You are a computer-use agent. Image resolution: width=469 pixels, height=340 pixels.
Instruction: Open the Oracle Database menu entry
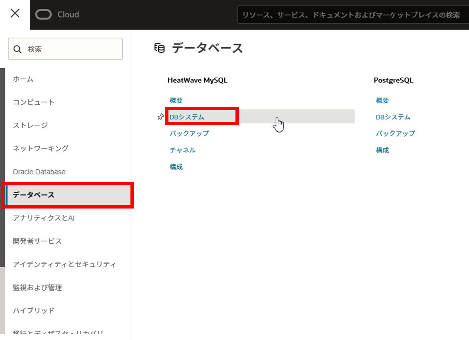39,171
